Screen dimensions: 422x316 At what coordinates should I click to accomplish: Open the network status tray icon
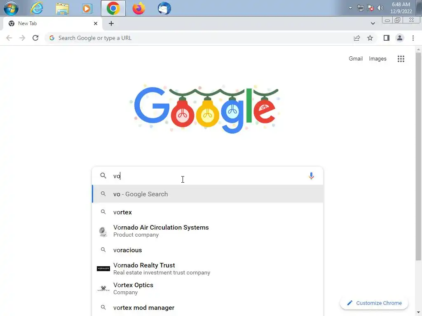click(360, 8)
